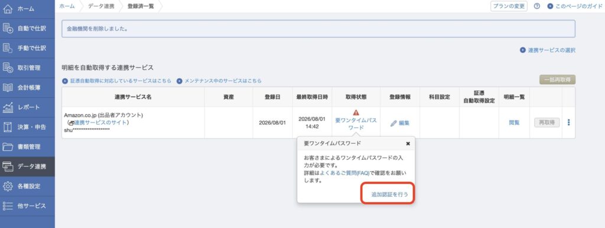
Task: Click 科目設定 column header
Action: point(440,97)
